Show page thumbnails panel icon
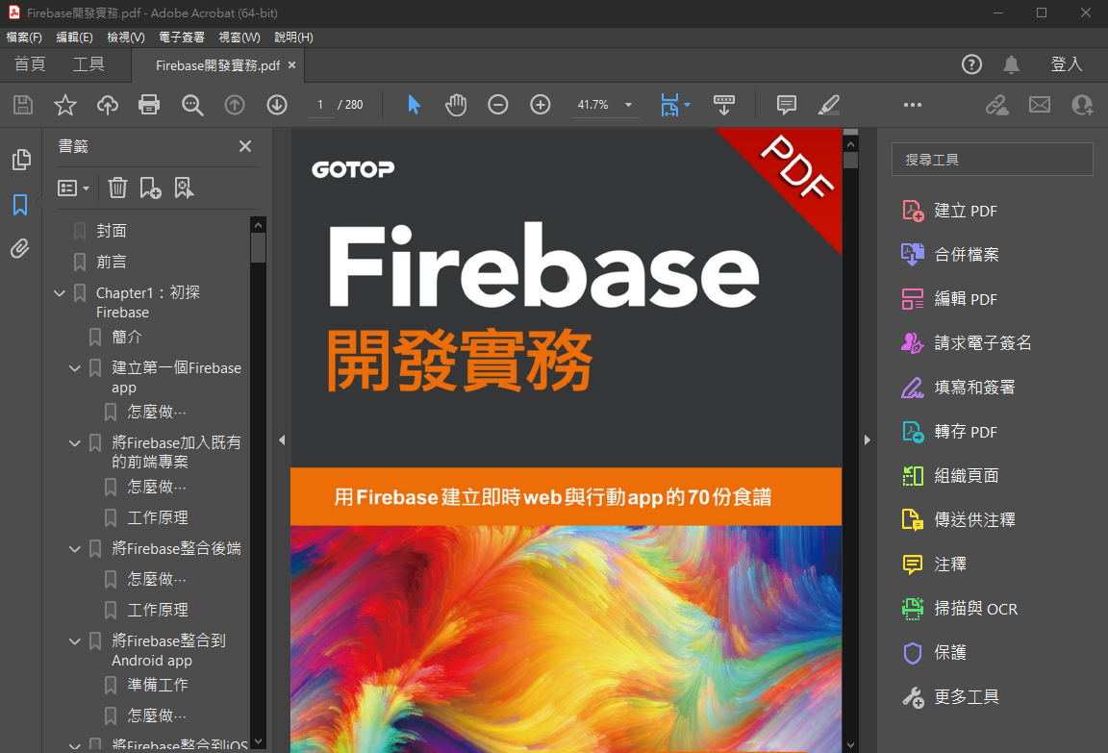The image size is (1108, 753). pos(21,160)
